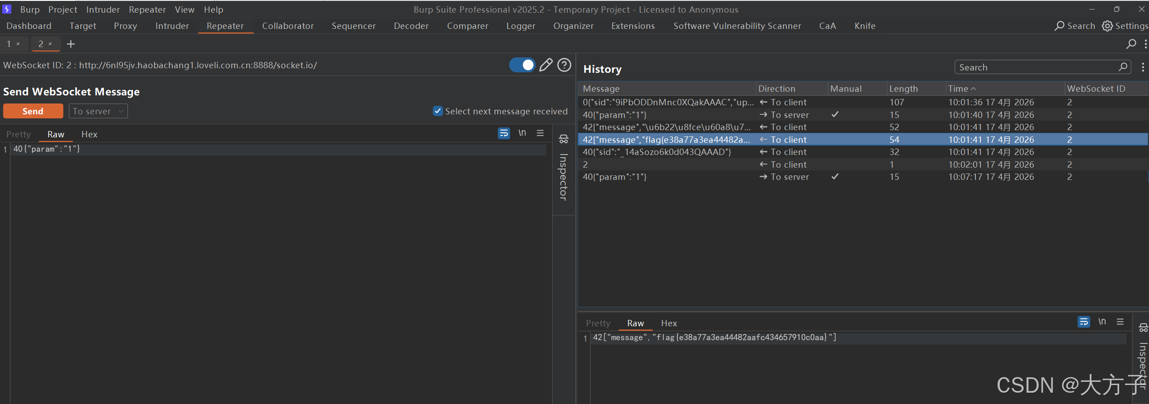
Task: Switch to the Decoder tab
Action: tap(411, 26)
